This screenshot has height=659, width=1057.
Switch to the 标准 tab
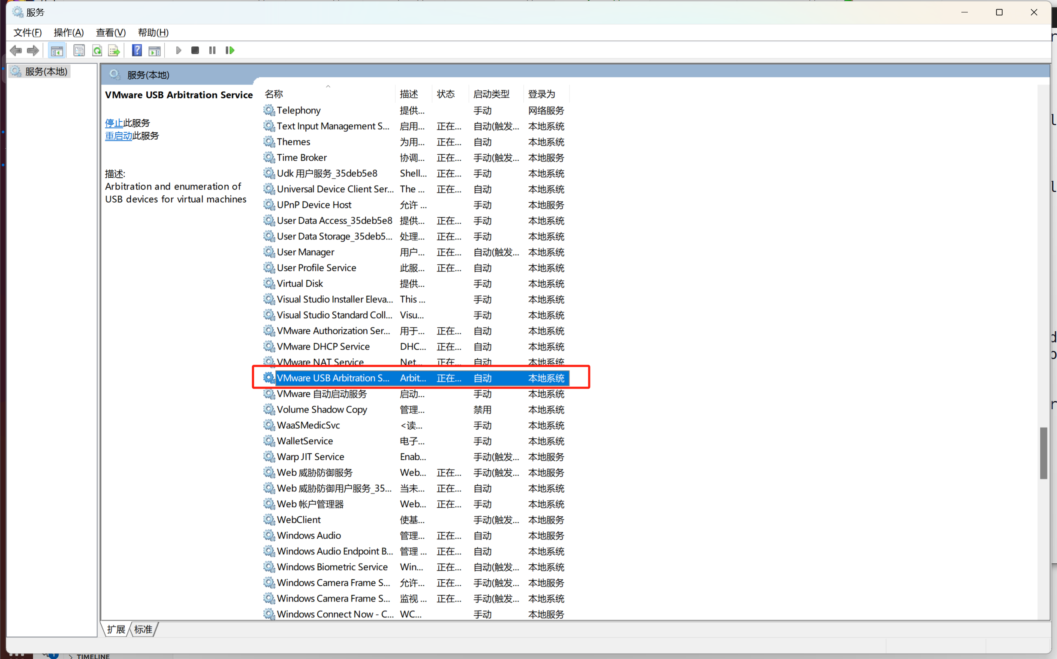143,629
